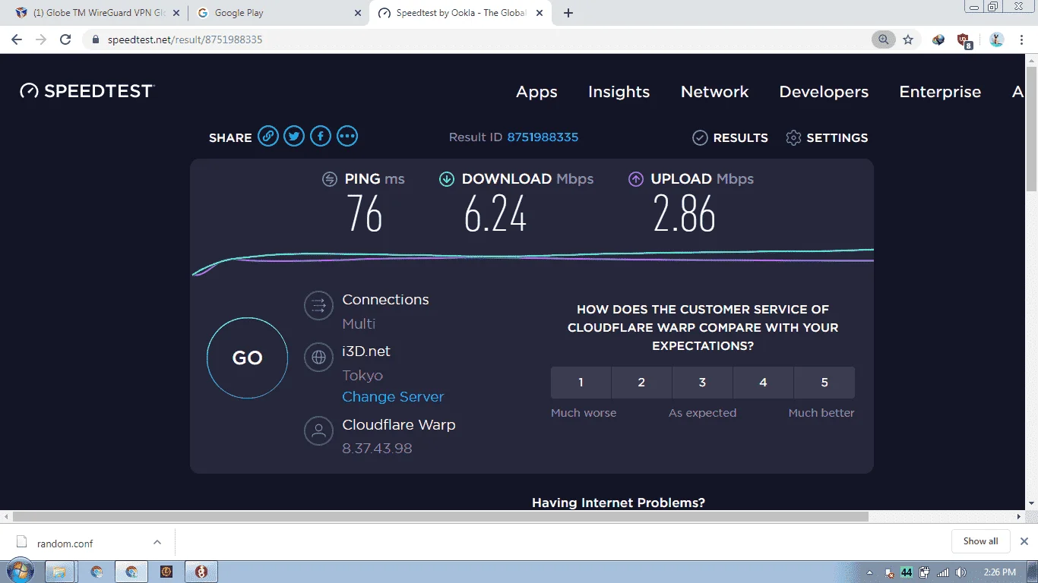Click the Results checkmark icon
1038x583 pixels.
click(700, 137)
